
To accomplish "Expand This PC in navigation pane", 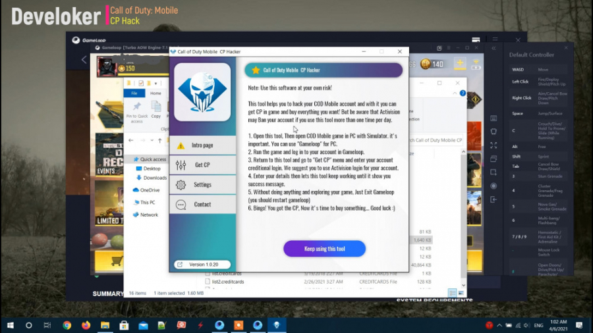I will (130, 203).
